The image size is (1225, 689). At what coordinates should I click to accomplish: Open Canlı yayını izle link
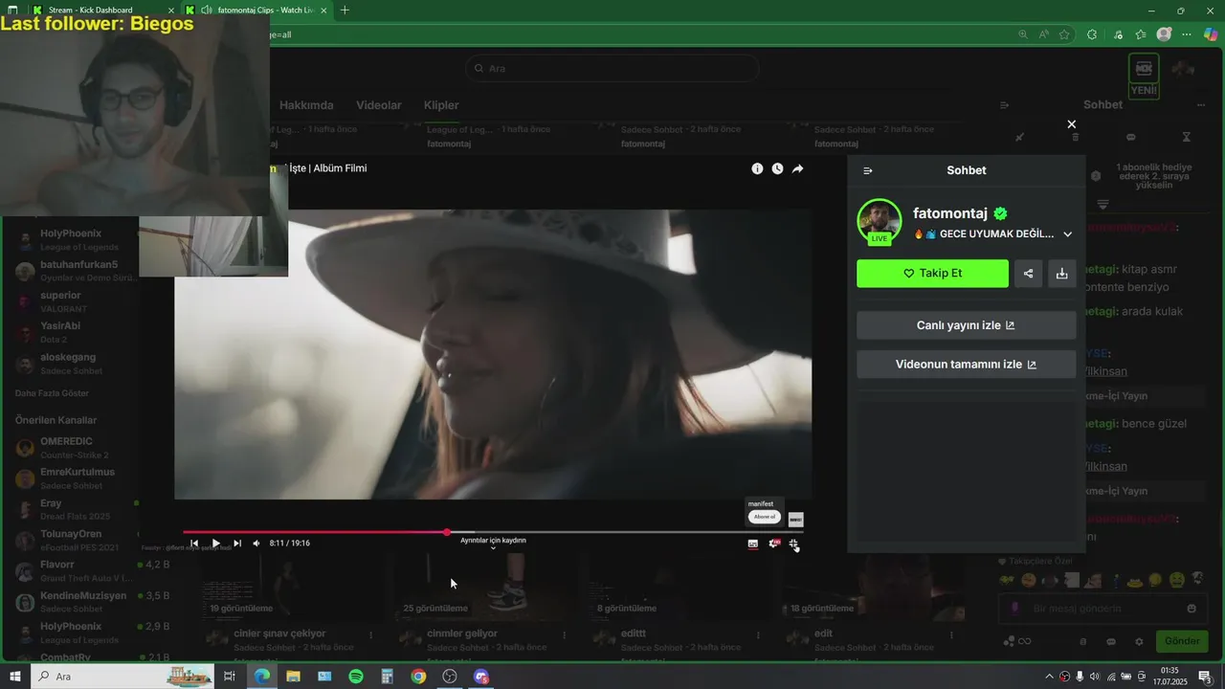click(x=967, y=325)
